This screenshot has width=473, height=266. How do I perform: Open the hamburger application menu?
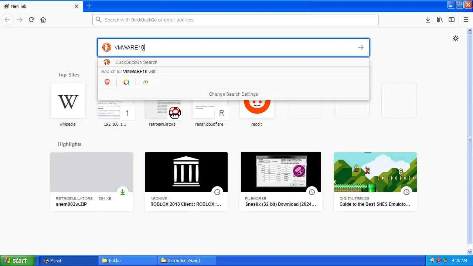pyautogui.click(x=466, y=20)
